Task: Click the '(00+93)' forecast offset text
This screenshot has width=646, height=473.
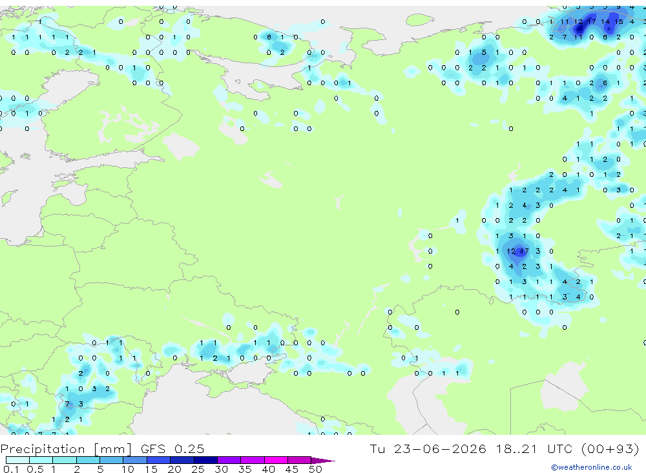Action: click(610, 448)
